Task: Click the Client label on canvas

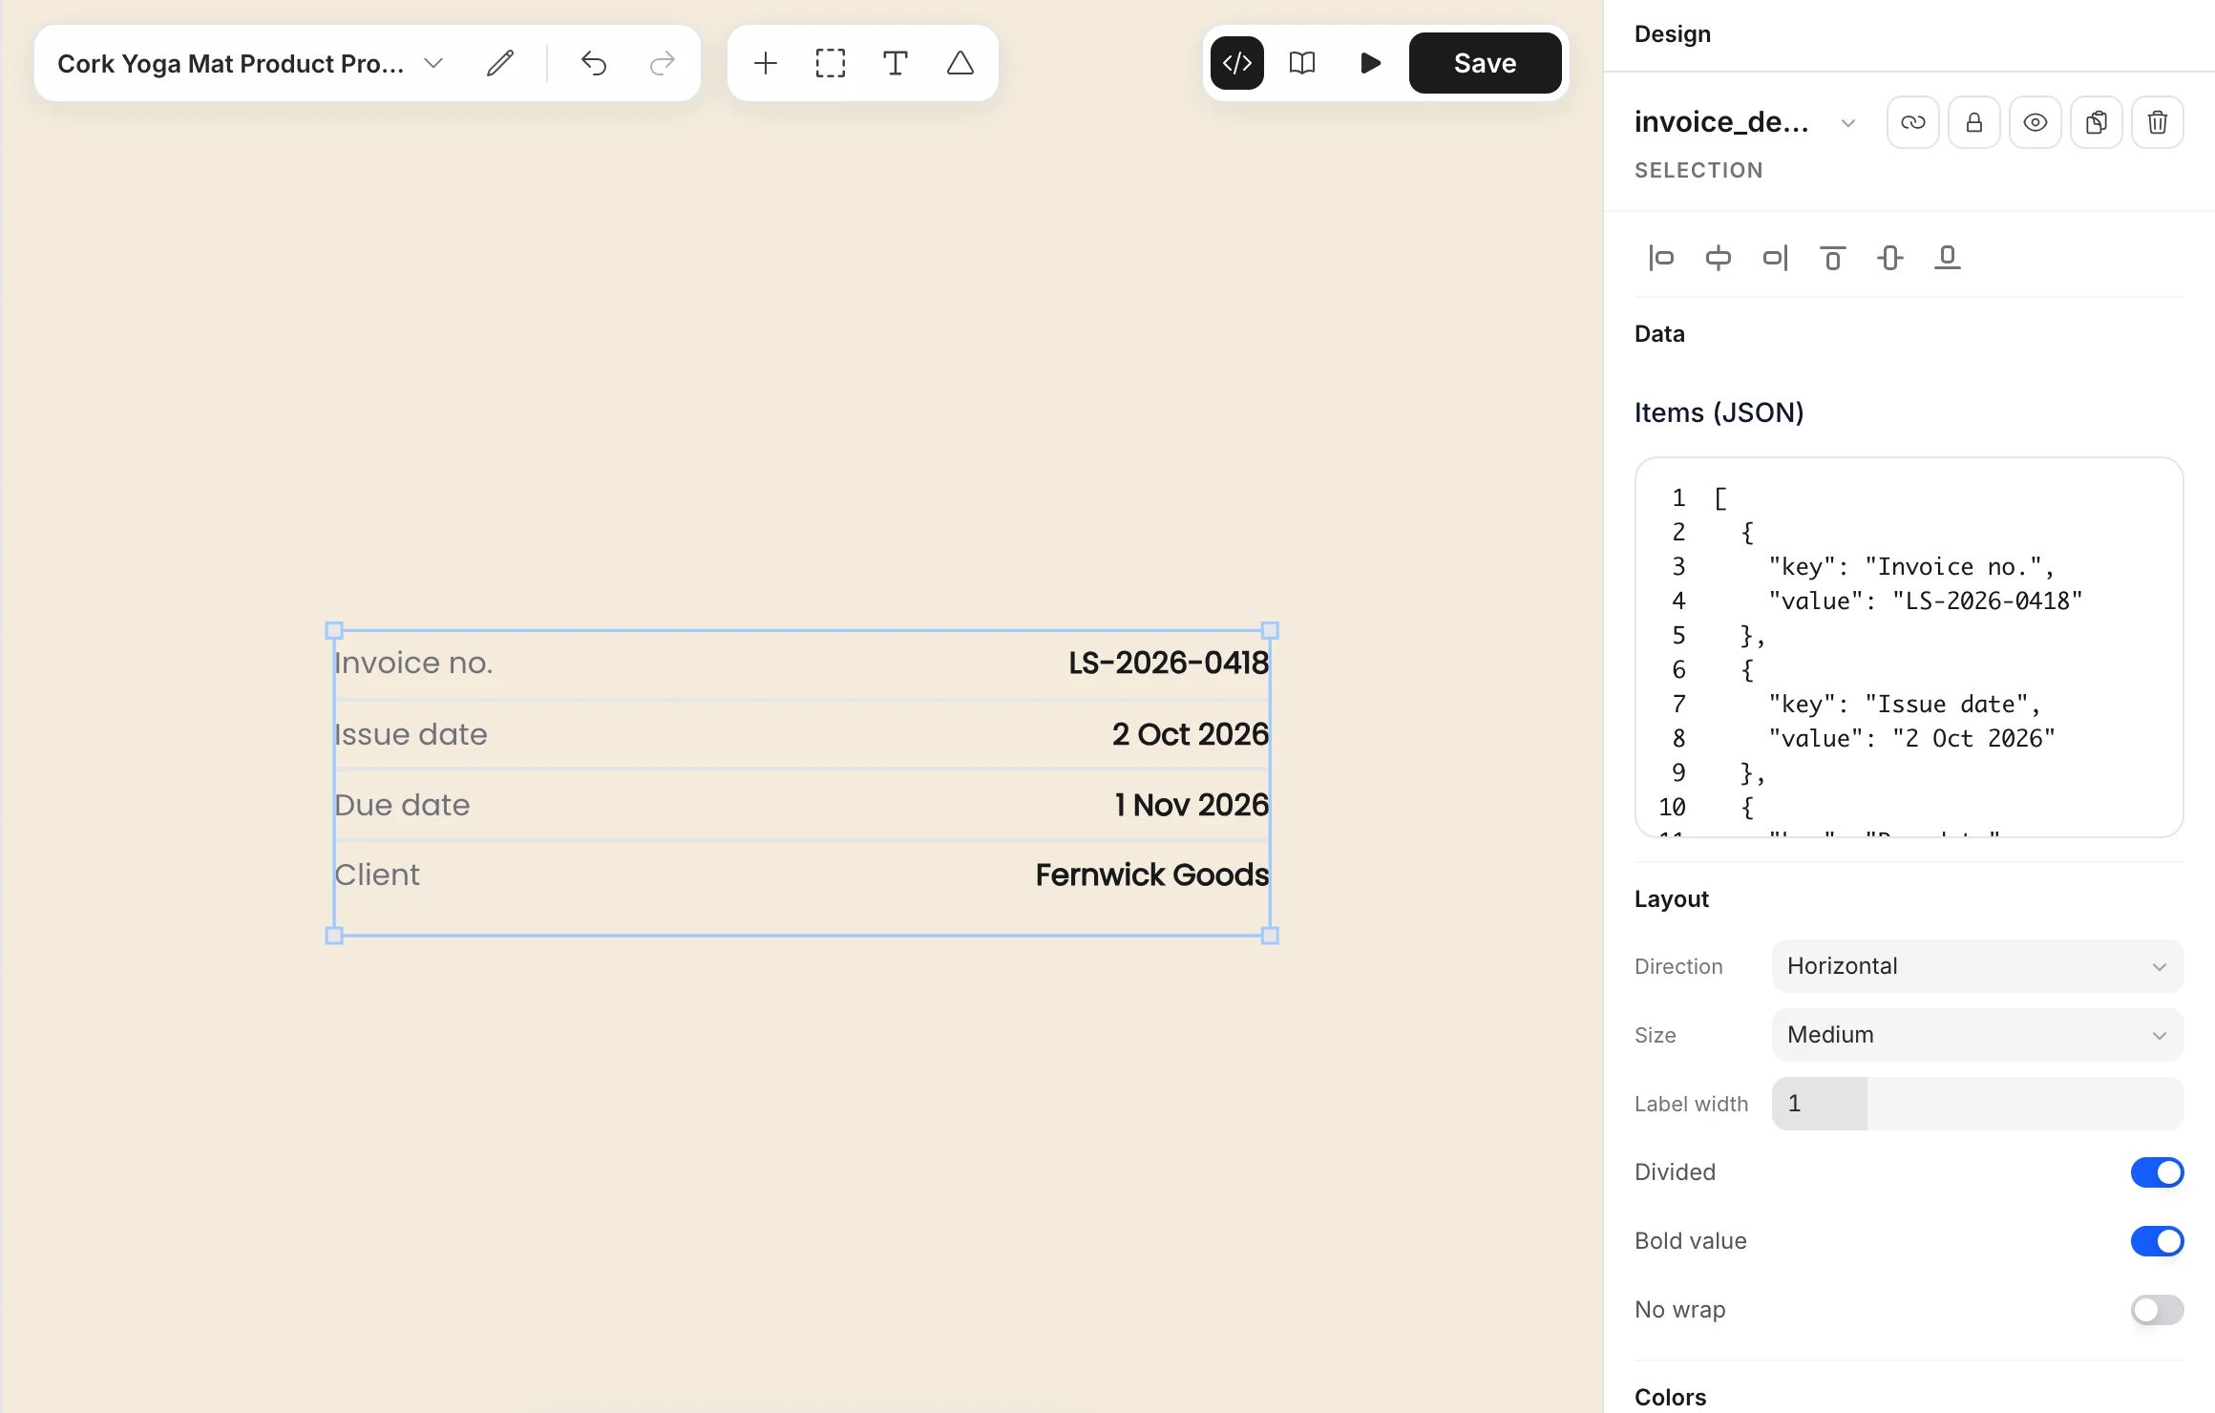Action: [x=377, y=875]
